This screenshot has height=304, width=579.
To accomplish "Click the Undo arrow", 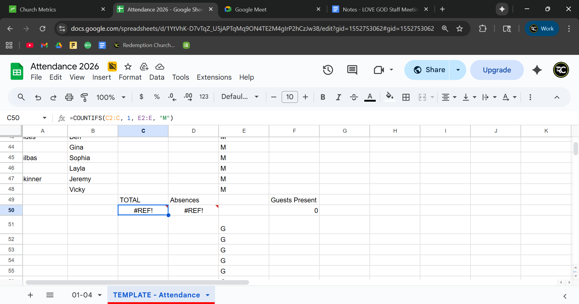I will [38, 97].
